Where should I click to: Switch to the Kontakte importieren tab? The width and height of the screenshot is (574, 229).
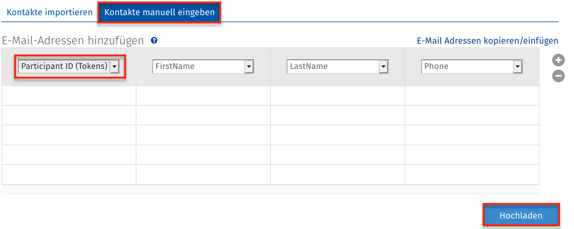click(49, 12)
